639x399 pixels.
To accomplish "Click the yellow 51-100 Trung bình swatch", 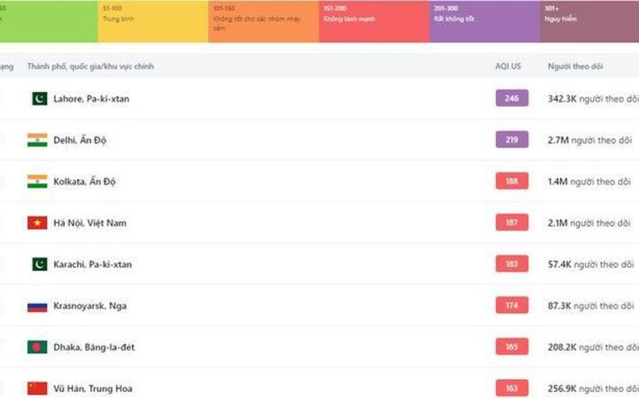I will [153, 22].
